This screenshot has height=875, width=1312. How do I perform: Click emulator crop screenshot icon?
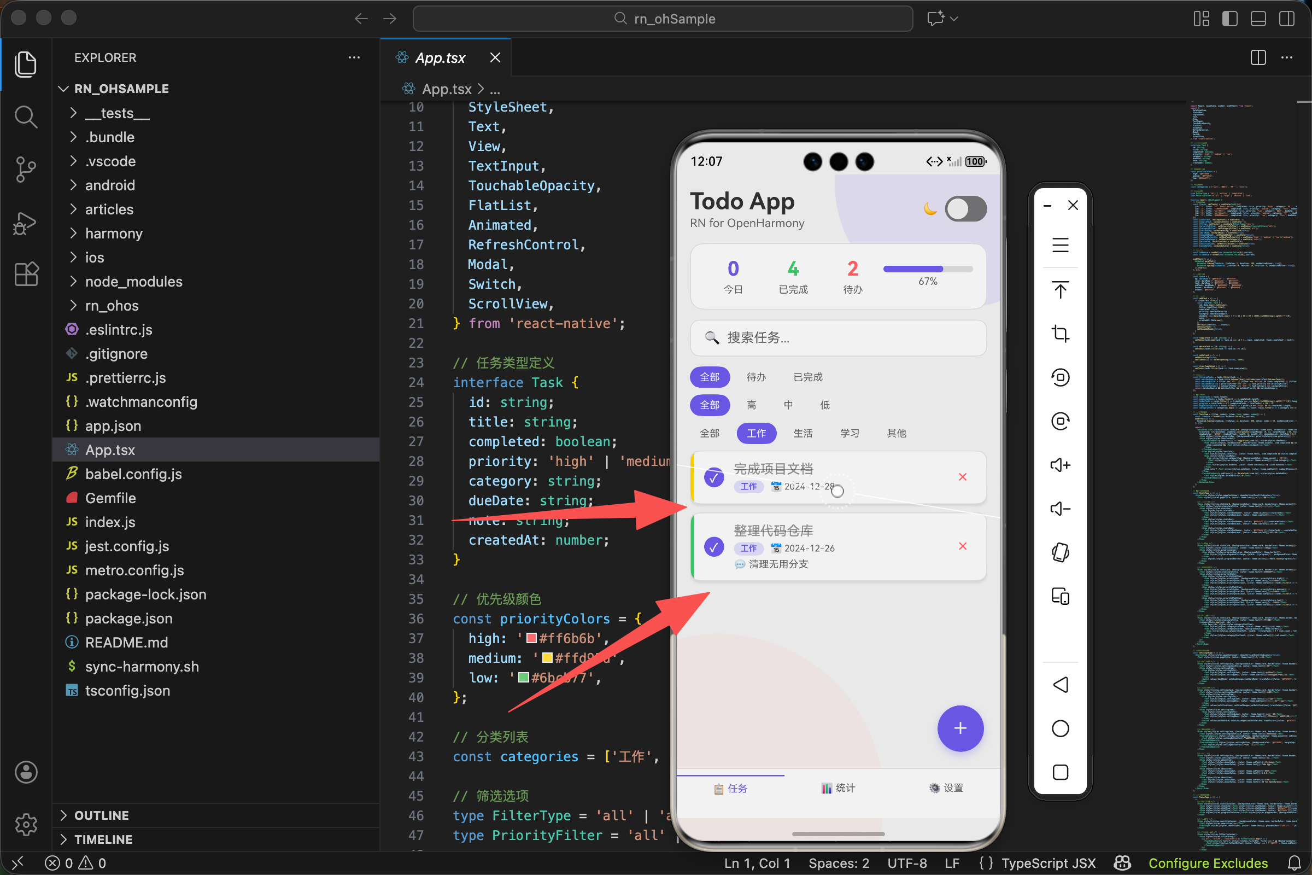point(1060,334)
